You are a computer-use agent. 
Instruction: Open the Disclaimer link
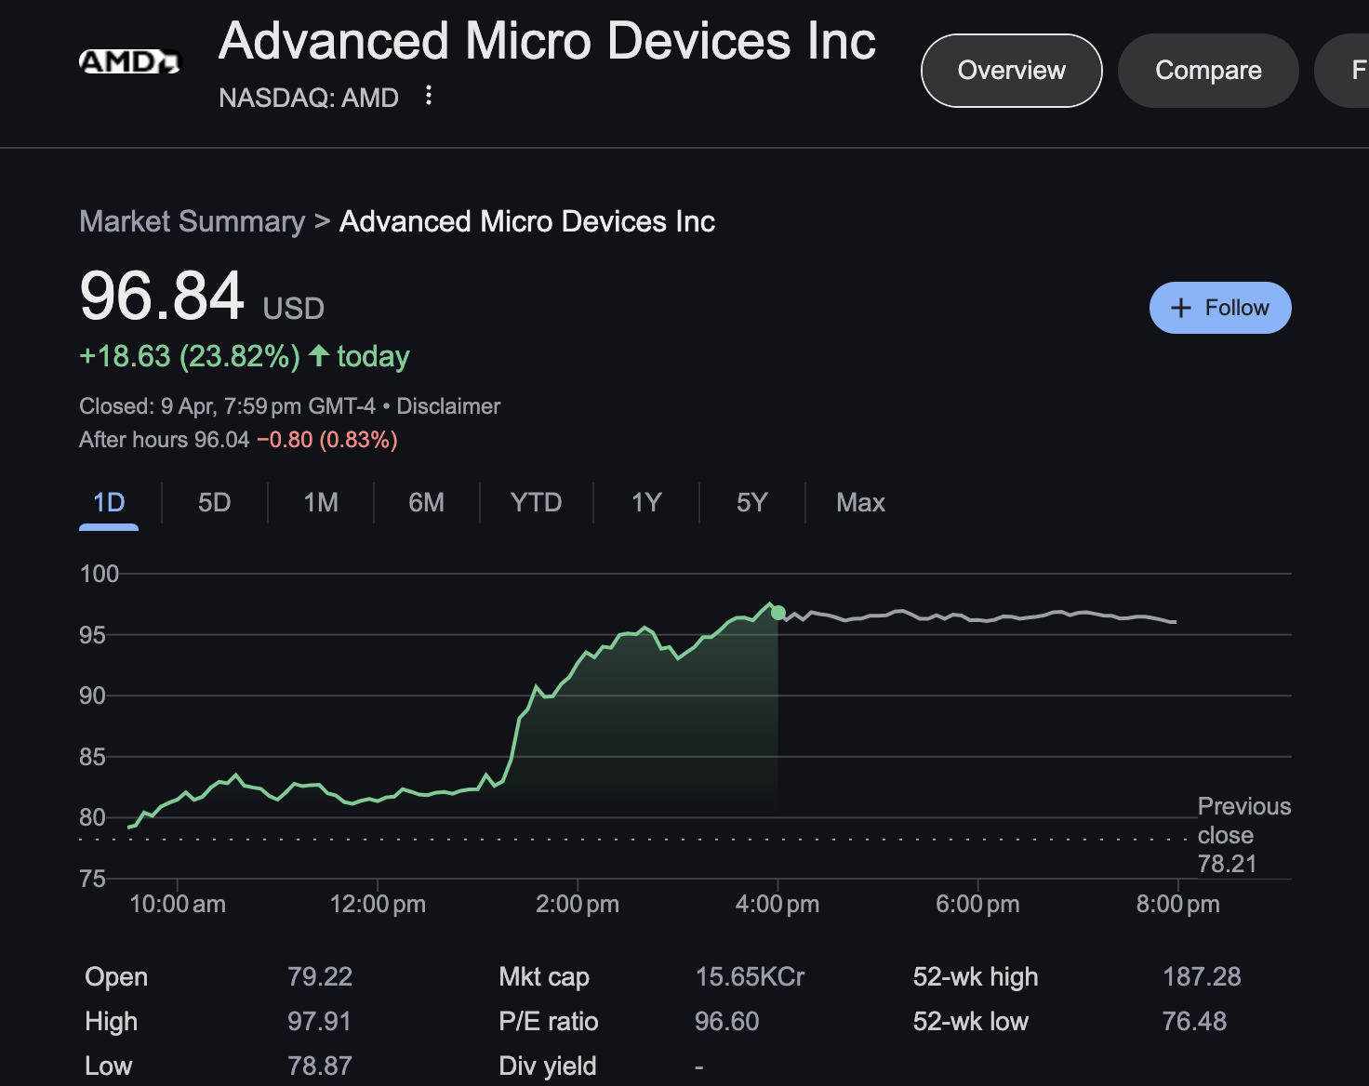448,406
